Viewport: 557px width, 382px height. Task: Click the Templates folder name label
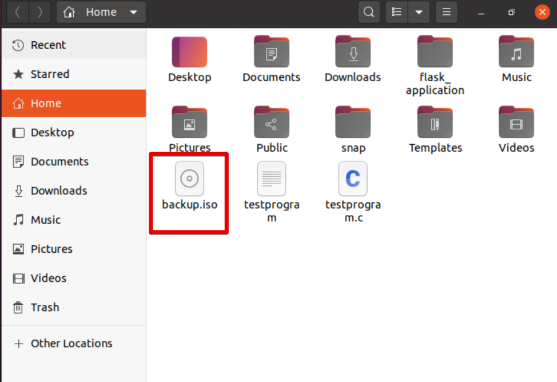click(x=436, y=148)
